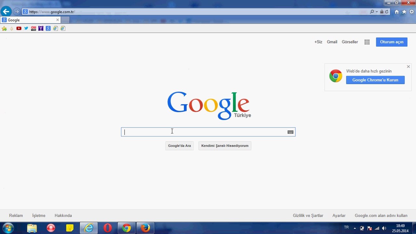This screenshot has width=416, height=234.
Task: Refresh the page with the reload icon
Action: coord(387,12)
